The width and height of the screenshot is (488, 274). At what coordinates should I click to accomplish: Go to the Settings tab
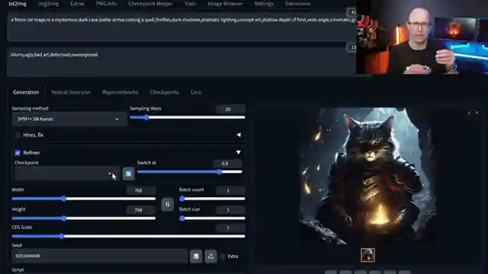[x=264, y=4]
